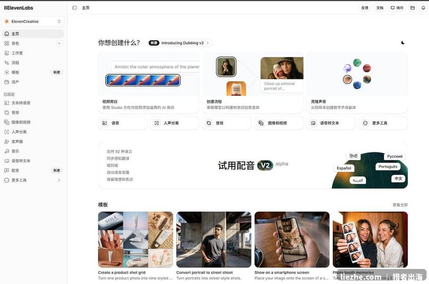Viewport: 429px width, 284px height.
Task: Open the 创建流程 card
Action: 253,83
